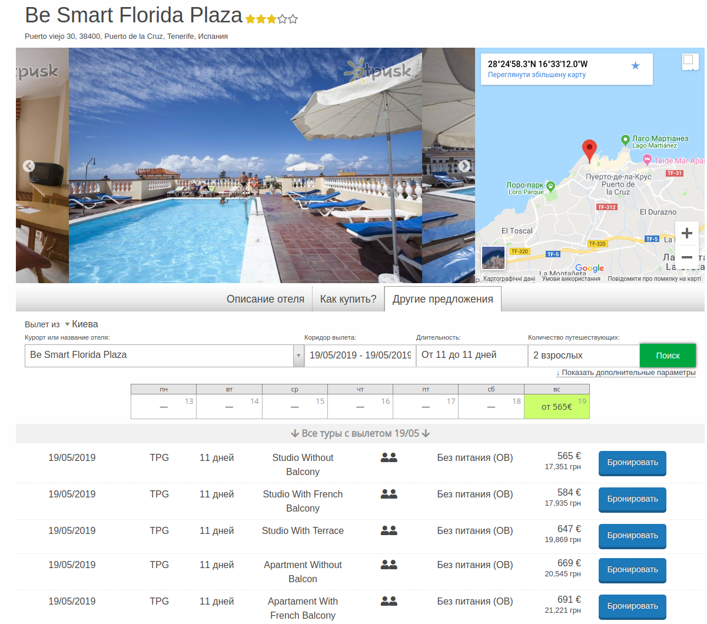
Task: Click guests icon in Apartment Without Balcon row
Action: pyautogui.click(x=389, y=565)
